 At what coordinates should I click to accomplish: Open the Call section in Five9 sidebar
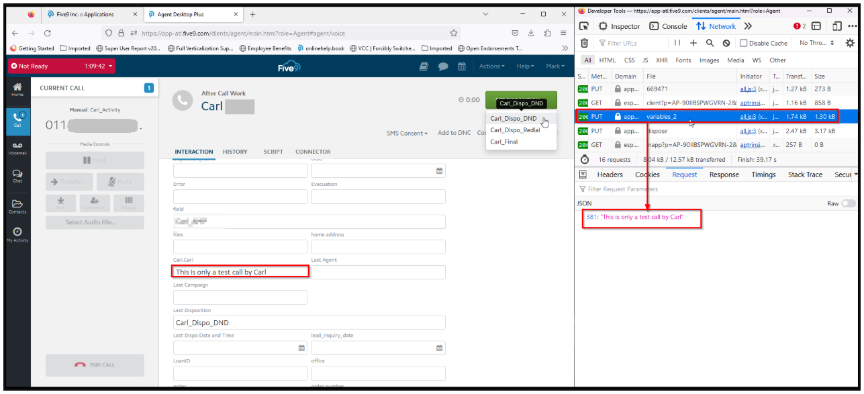click(x=17, y=119)
